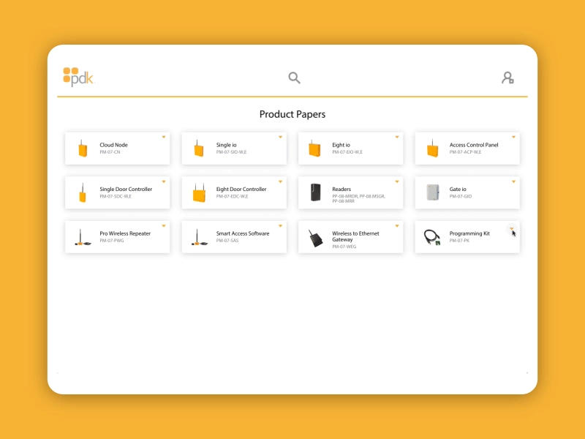
Task: Open the Gate io title
Action: tap(458, 190)
